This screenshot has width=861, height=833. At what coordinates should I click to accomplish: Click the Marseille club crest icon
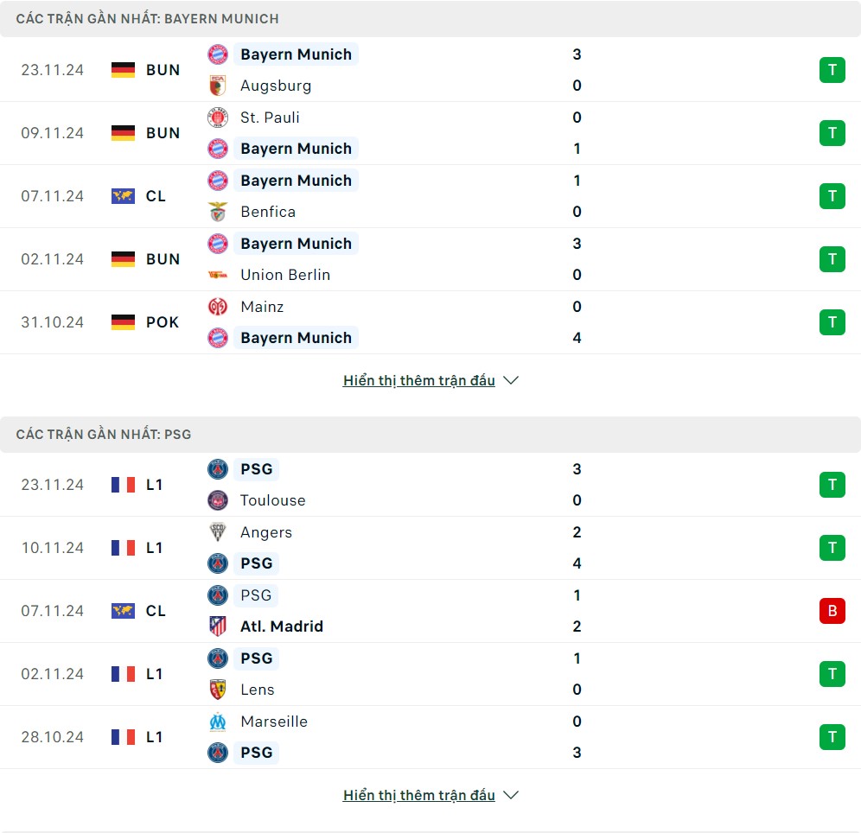pos(218,722)
